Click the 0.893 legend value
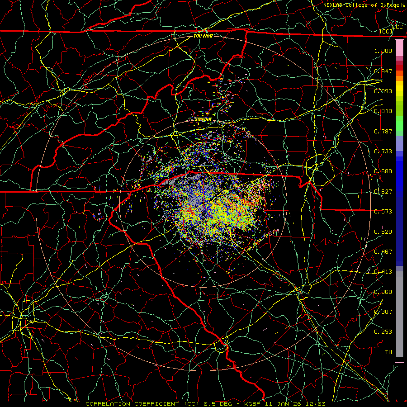The height and width of the screenshot is (407, 407). (383, 91)
